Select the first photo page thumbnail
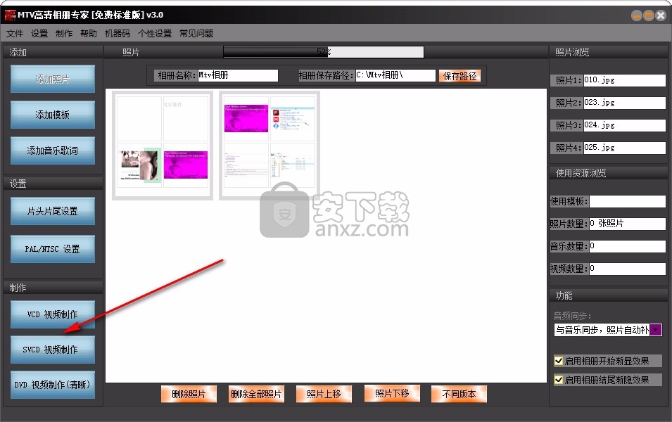The image size is (672, 422). [x=163, y=146]
